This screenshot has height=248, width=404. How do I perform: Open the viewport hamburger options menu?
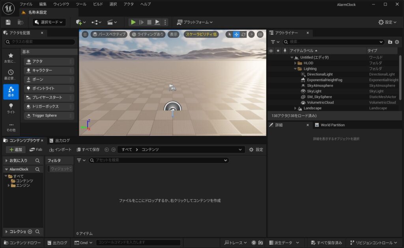click(x=85, y=35)
